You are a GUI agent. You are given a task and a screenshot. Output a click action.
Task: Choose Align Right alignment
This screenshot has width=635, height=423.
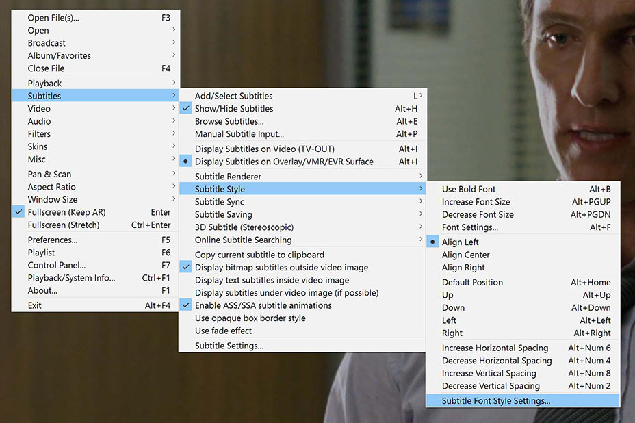[463, 268]
